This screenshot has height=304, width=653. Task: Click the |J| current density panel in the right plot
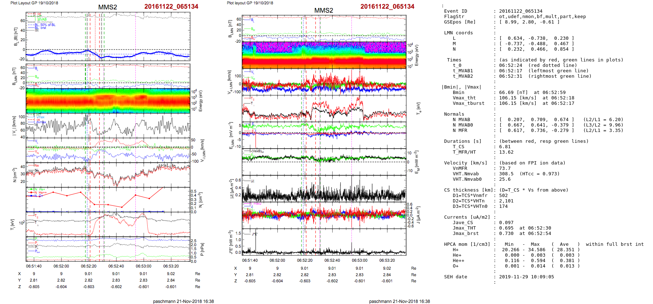click(324, 188)
